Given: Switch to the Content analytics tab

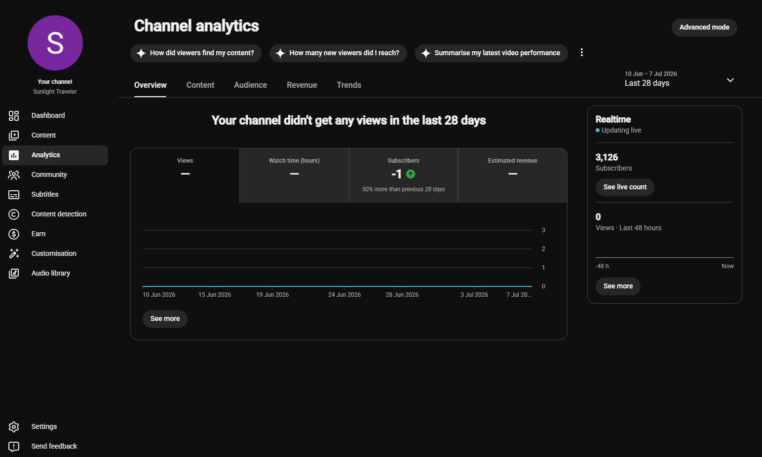Looking at the screenshot, I should (x=200, y=85).
